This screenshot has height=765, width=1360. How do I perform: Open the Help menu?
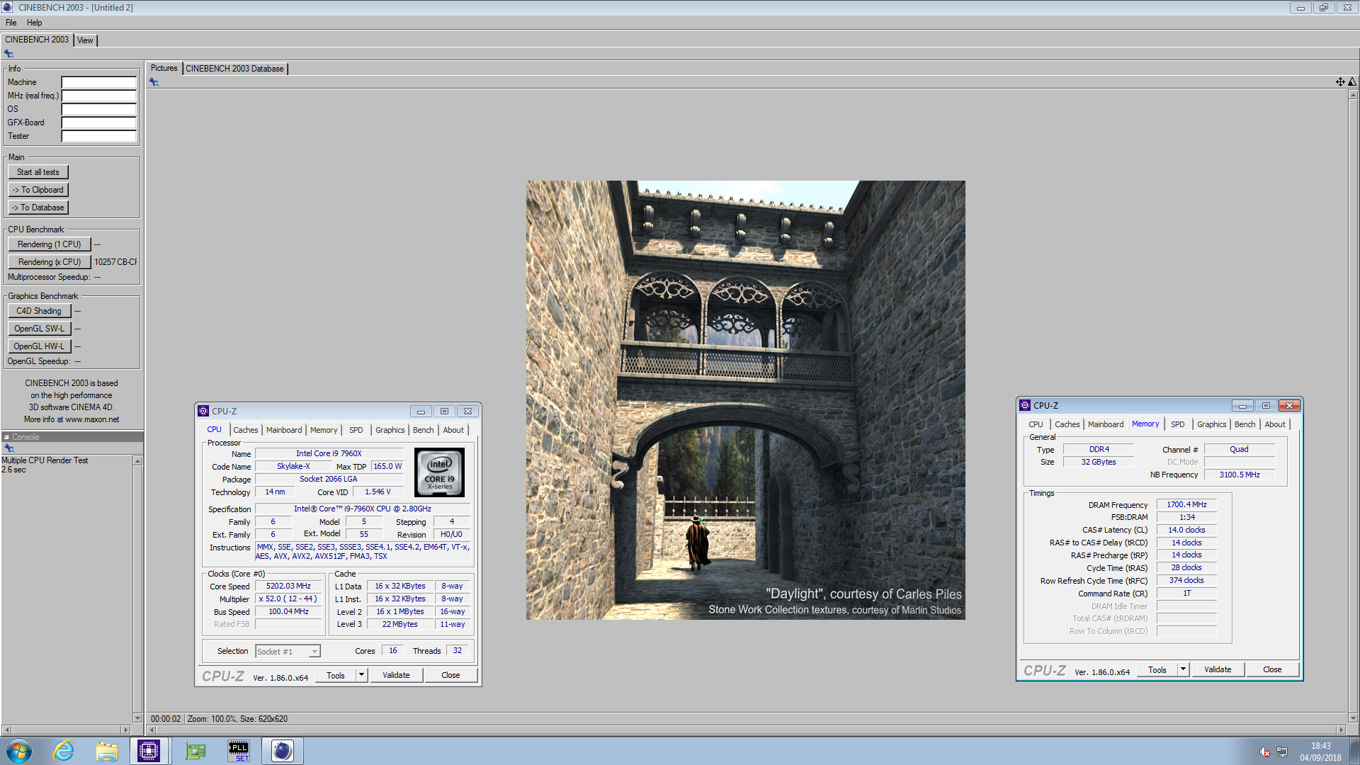click(x=34, y=23)
